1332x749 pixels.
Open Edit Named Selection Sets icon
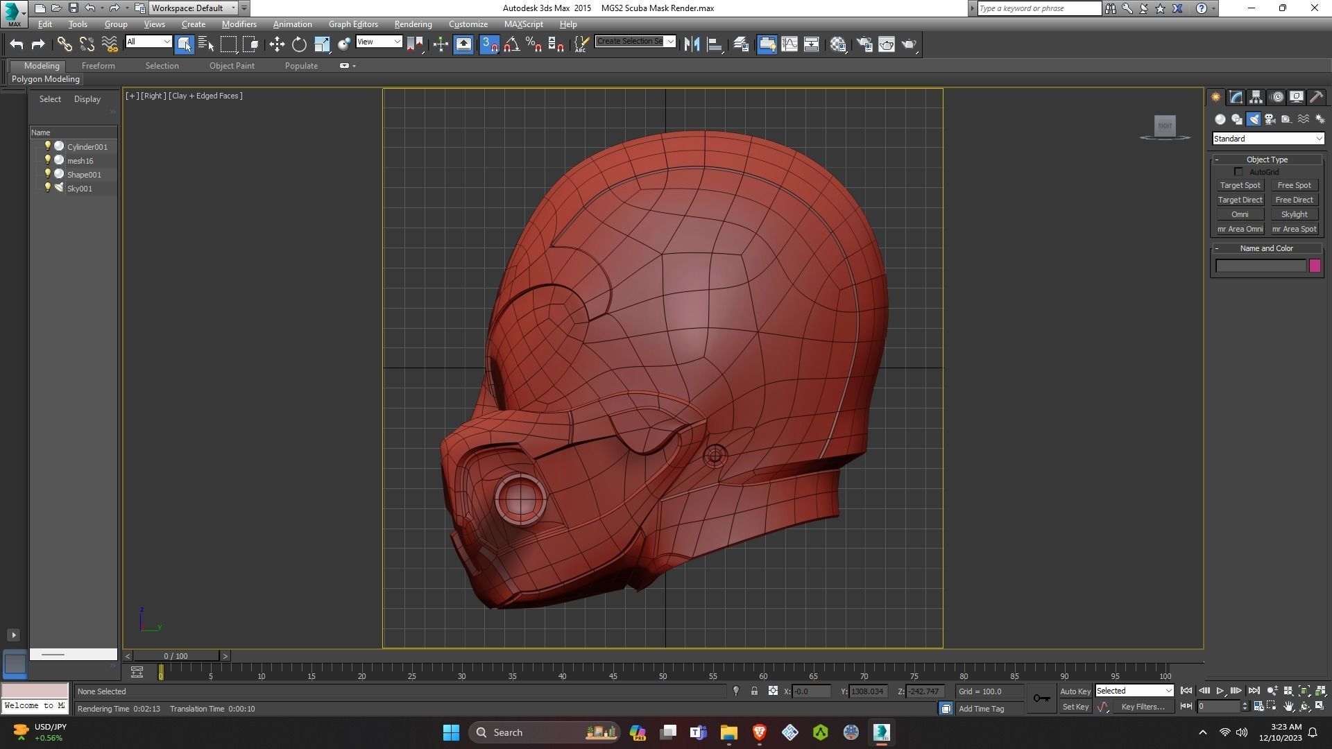click(581, 44)
